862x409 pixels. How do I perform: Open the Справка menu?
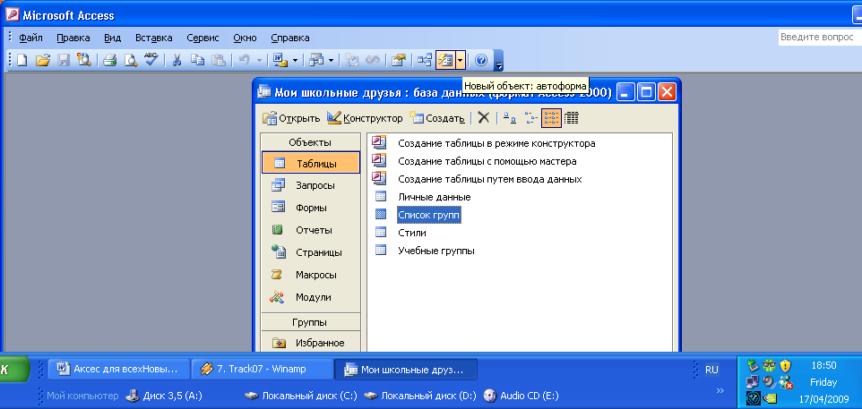point(290,38)
